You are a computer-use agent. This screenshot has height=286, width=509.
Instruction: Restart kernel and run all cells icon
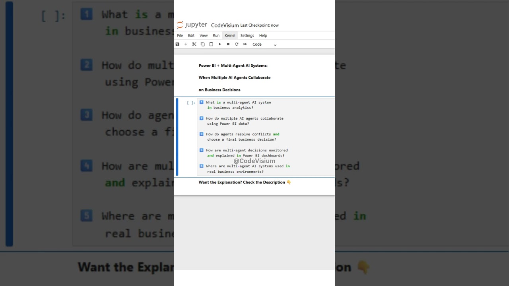(x=245, y=44)
